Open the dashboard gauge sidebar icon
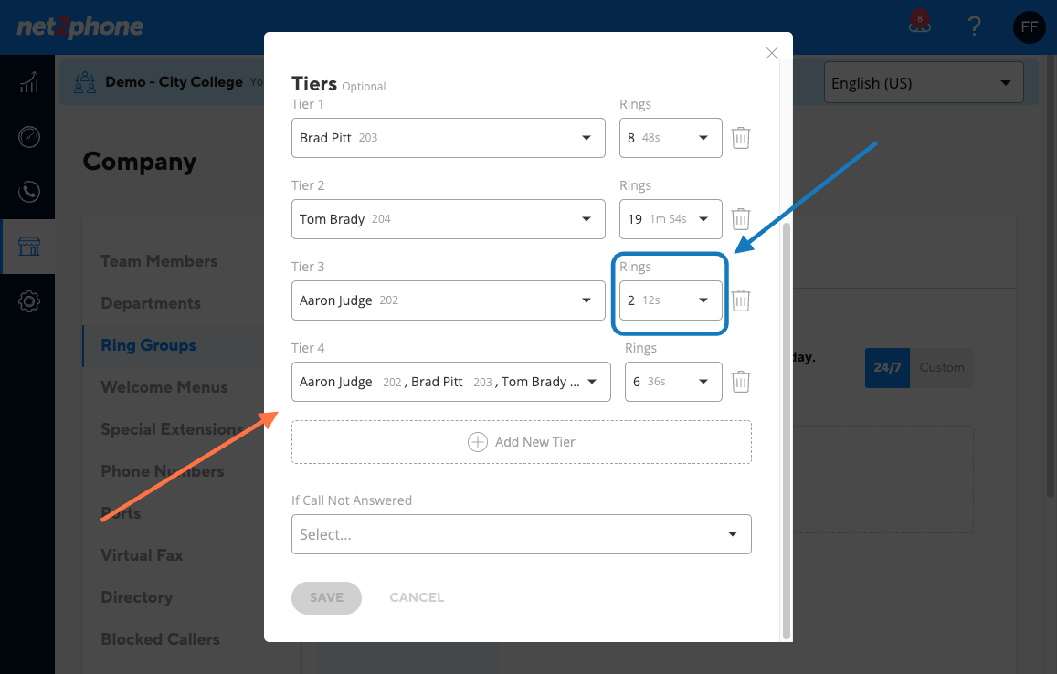Viewport: 1057px width, 674px height. (x=29, y=137)
